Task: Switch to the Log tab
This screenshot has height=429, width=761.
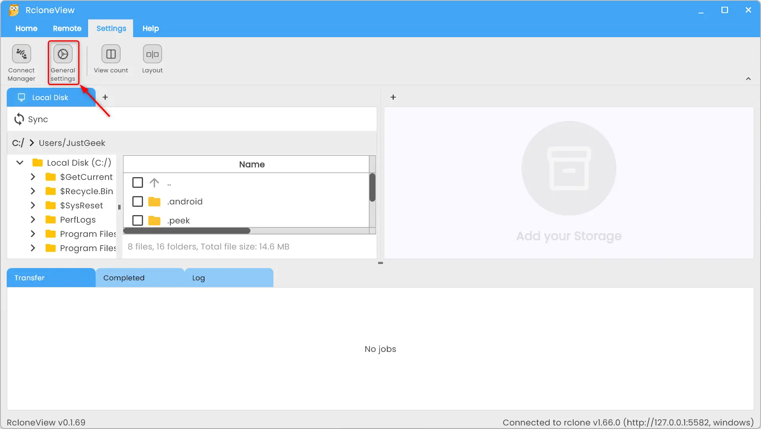Action: (229, 278)
